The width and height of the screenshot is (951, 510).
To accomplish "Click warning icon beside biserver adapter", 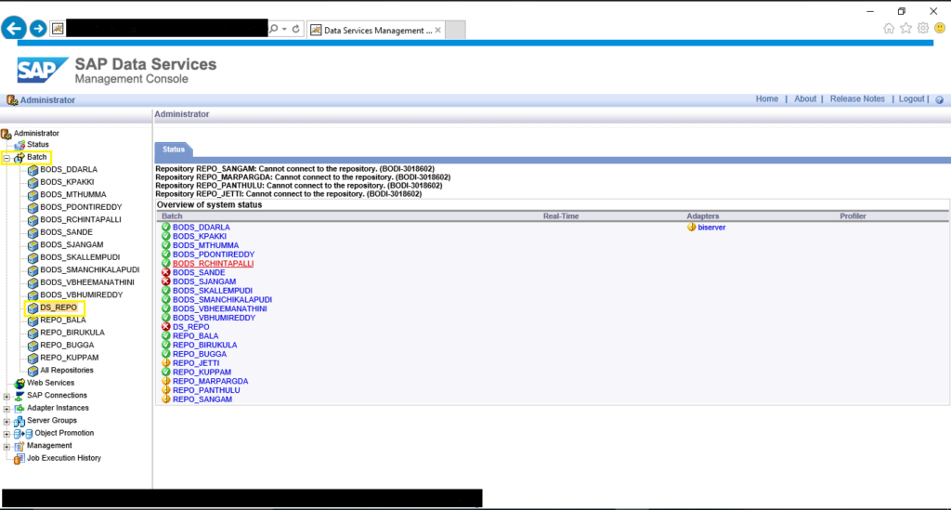I will [691, 228].
